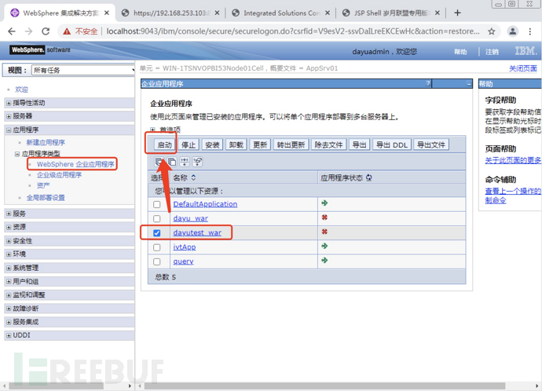Click the navigation pane horizontal scrollbar

(x=57, y=386)
